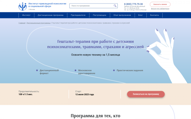Focus the program search field

[93, 6]
